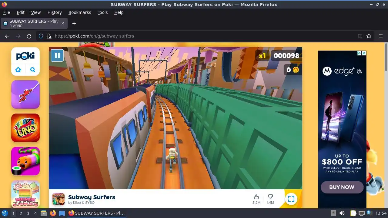
Task: Show site security lock information
Action: pos(49,36)
